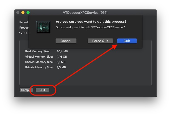
Task: Minimize the window with the yellow button
Action: pos(23,12)
